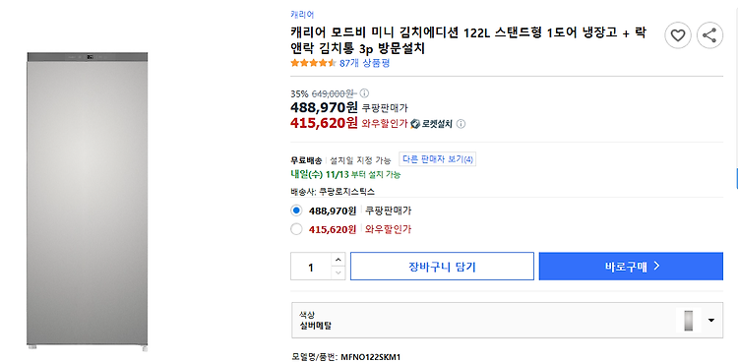Viewport: 738px width, 362px height.
Task: Click the heart wishlist icon
Action: (678, 35)
